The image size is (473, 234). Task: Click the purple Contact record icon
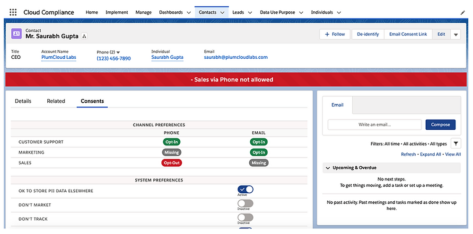pos(16,34)
